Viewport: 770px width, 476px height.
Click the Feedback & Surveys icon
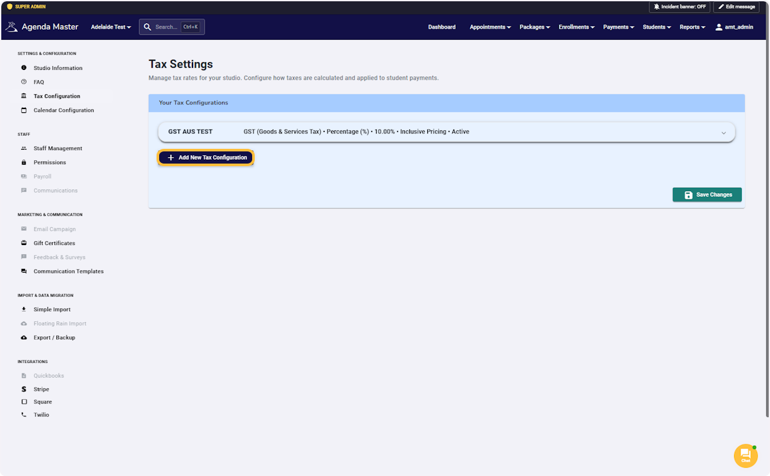coord(24,257)
